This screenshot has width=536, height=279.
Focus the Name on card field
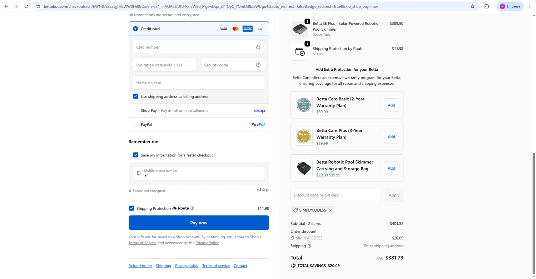pyautogui.click(x=199, y=83)
